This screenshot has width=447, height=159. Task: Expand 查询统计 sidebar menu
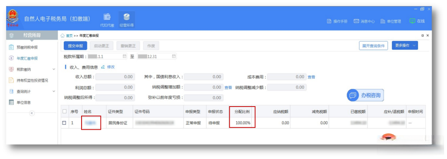click(x=31, y=91)
